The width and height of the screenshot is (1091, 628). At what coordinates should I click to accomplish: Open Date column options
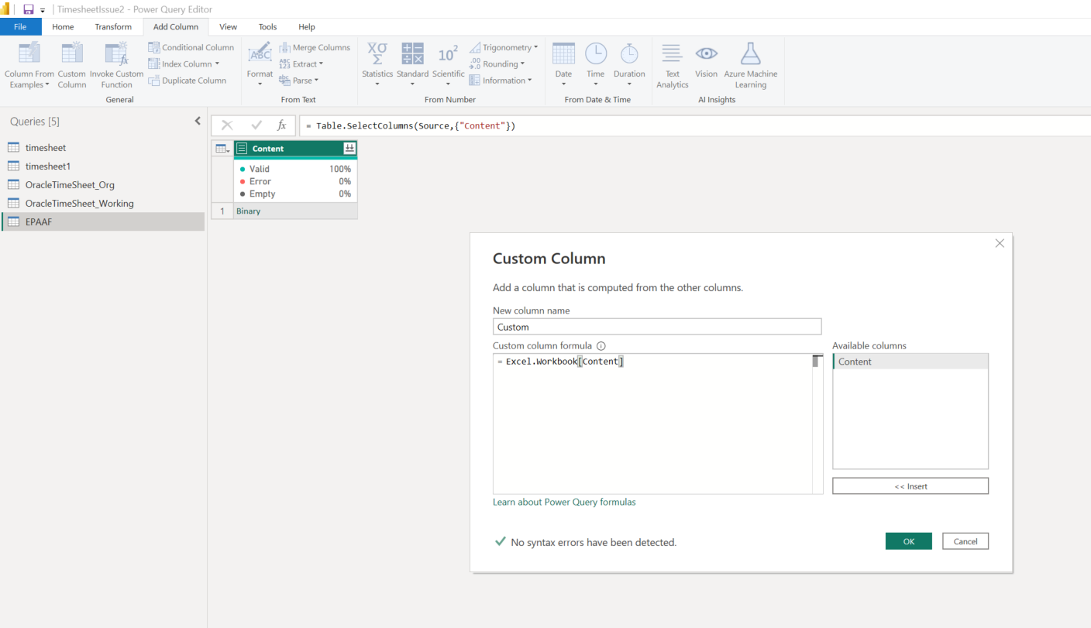point(563,66)
